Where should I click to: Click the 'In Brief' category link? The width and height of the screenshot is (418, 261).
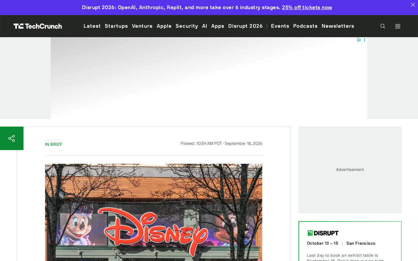(54, 144)
